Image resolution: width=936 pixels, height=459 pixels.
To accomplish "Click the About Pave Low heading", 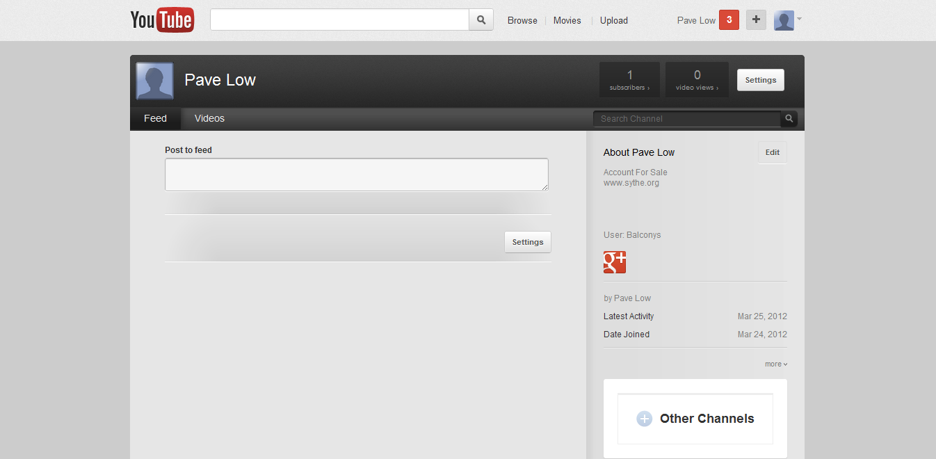I will 639,153.
